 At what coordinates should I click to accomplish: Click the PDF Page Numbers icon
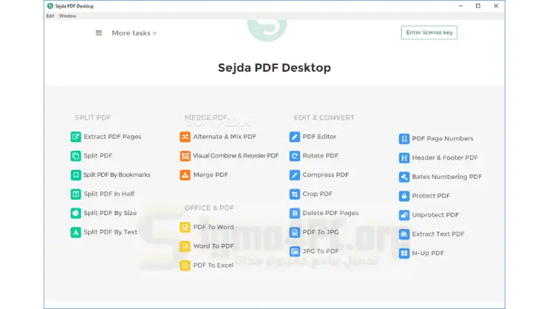tap(404, 139)
